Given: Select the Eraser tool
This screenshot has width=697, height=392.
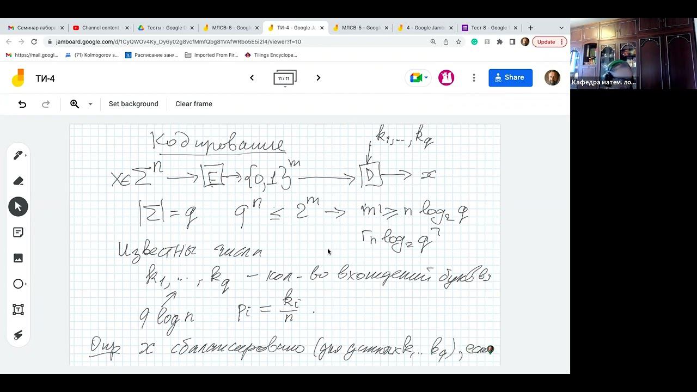Looking at the screenshot, I should [18, 181].
